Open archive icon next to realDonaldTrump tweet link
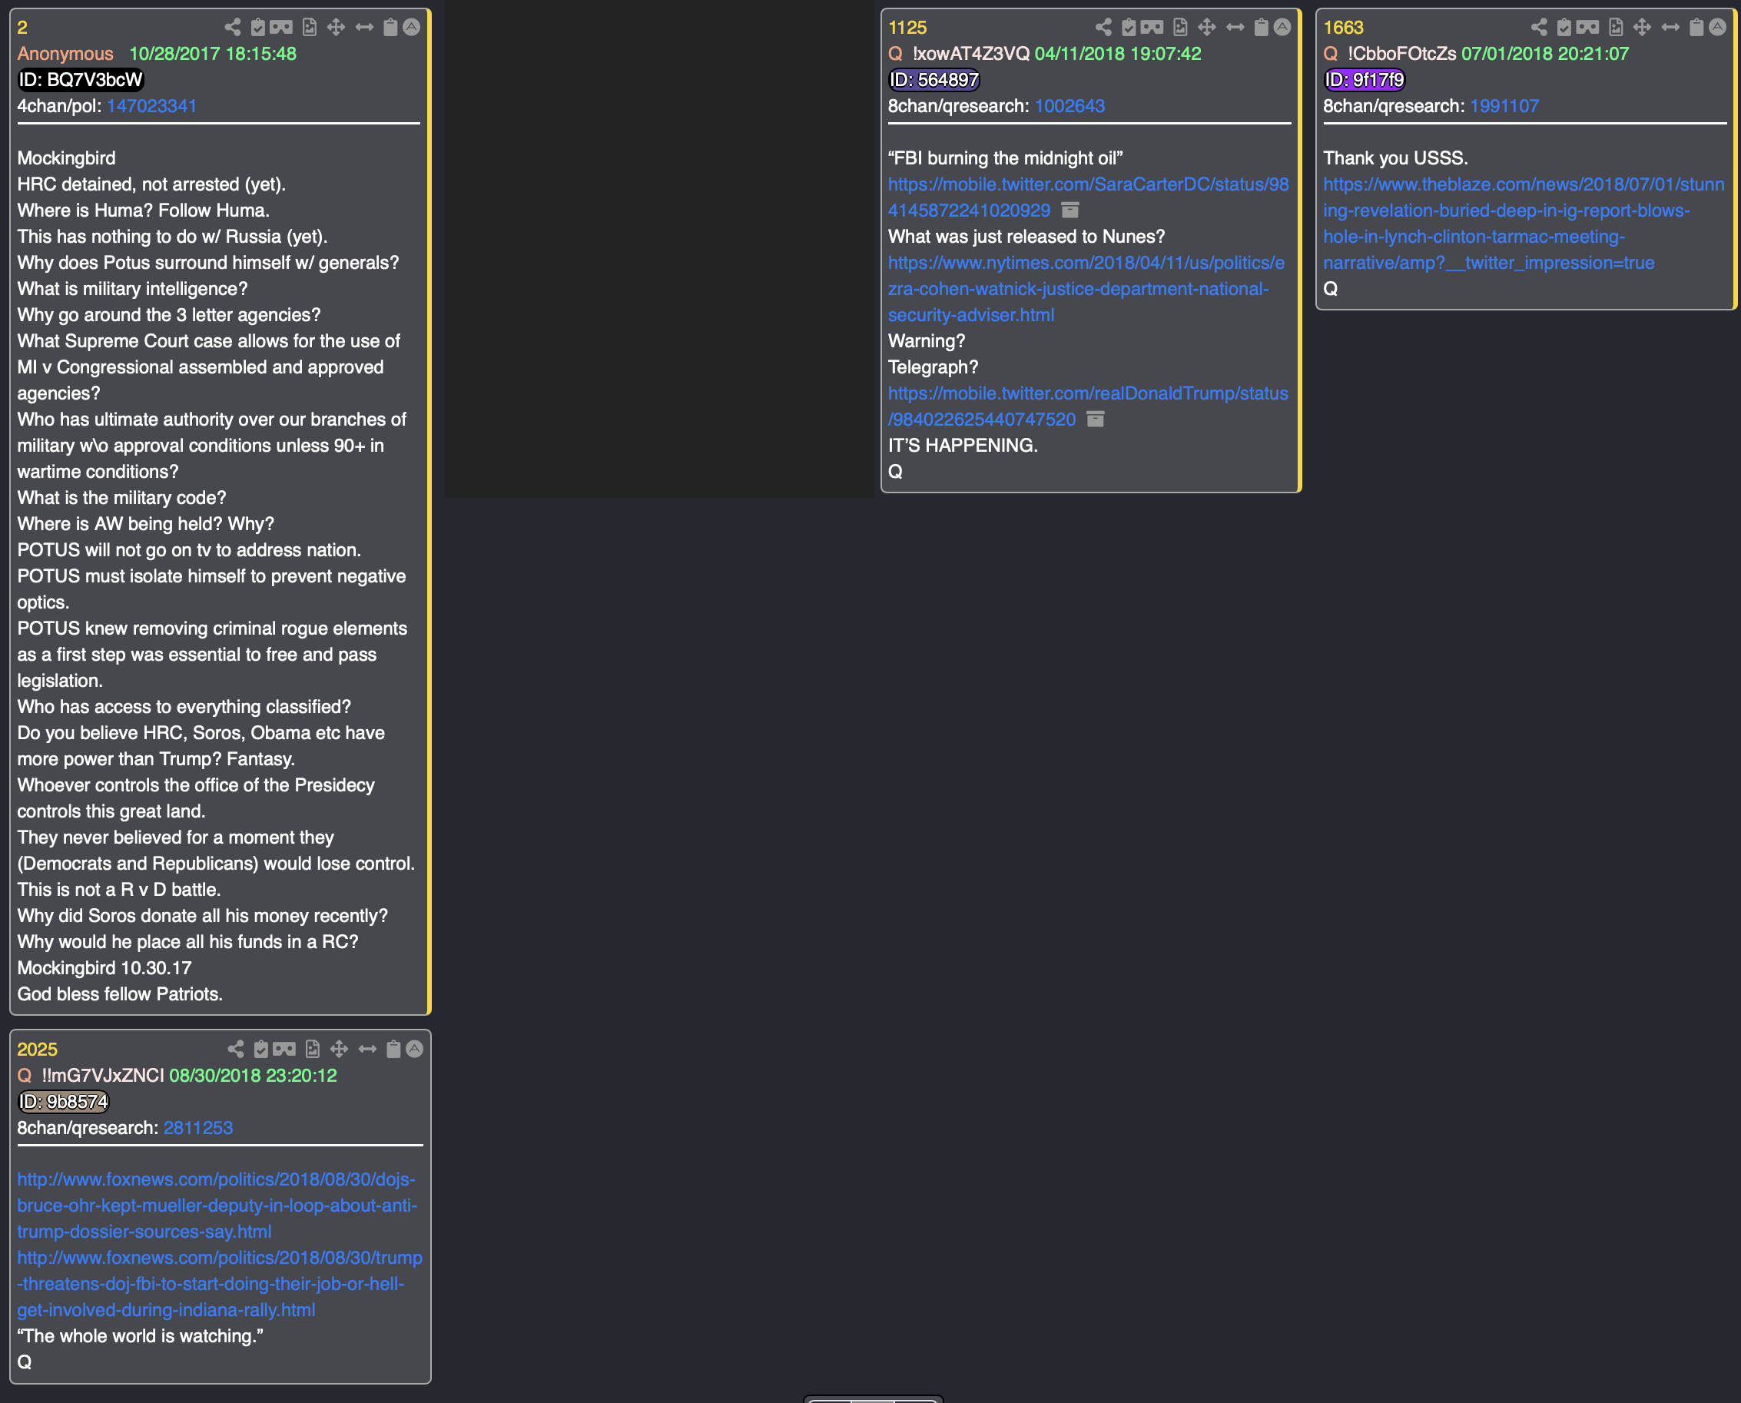This screenshot has height=1403, width=1741. click(1095, 419)
